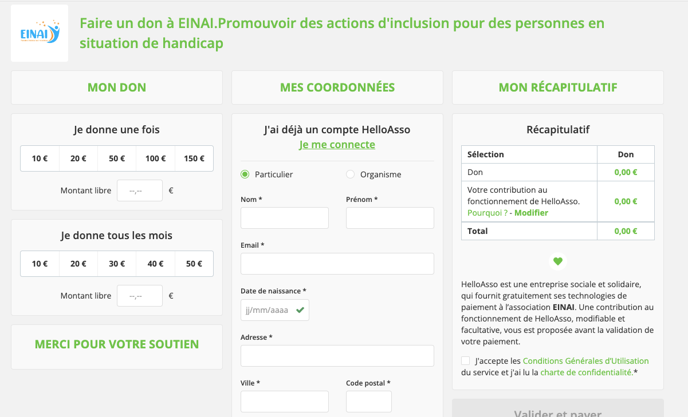Screen dimensions: 688x417
Task: Click Modifier link for HelloAsso contribution
Action: [x=531, y=213]
